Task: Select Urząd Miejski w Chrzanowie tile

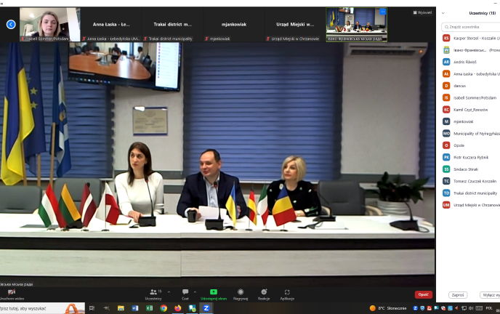Action: [x=295, y=25]
